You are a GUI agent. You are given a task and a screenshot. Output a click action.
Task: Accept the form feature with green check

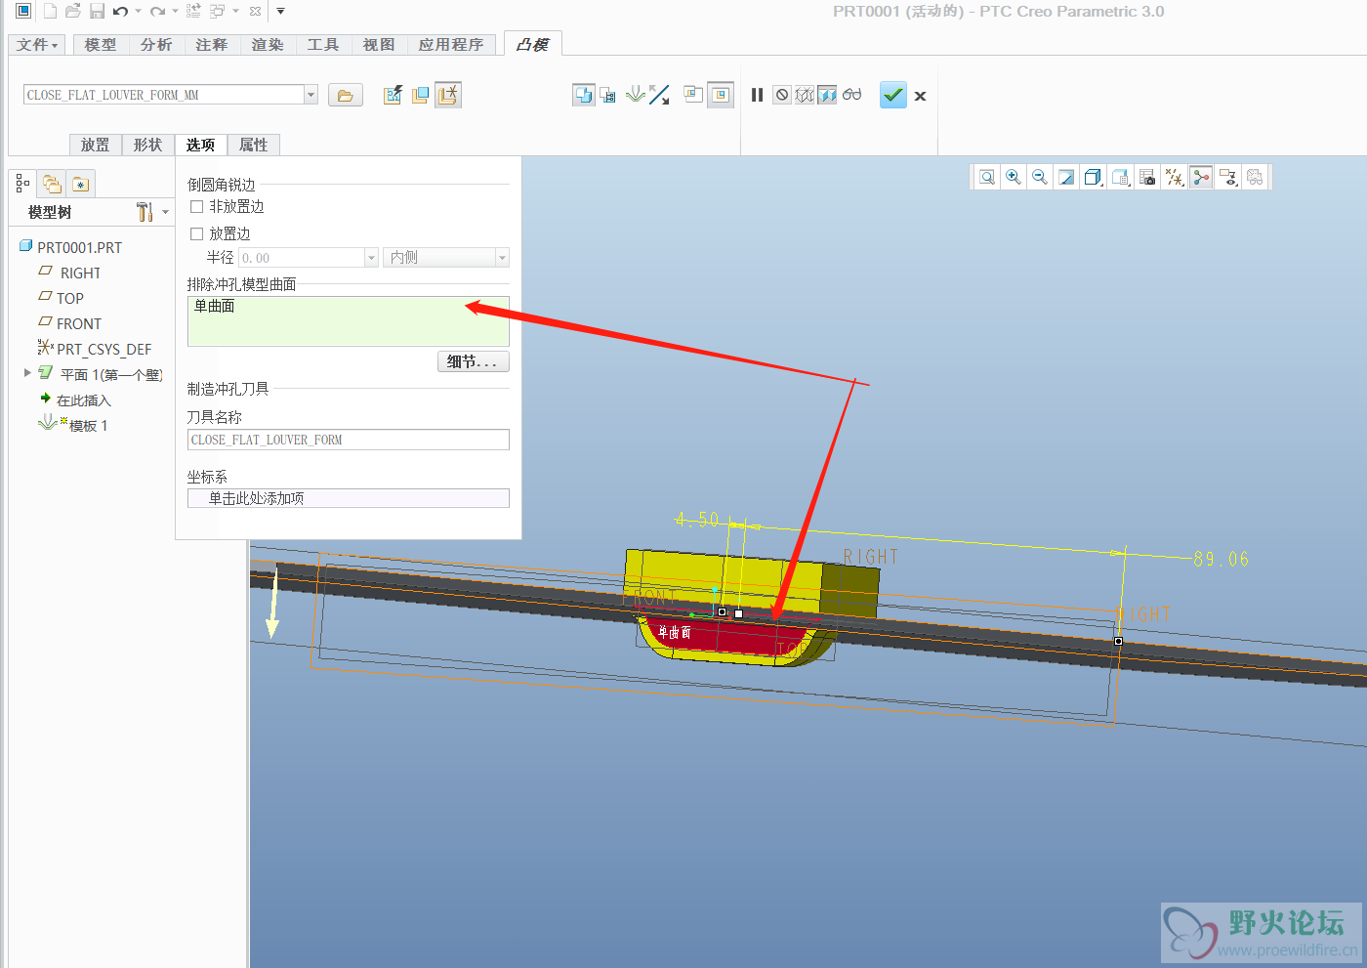(893, 95)
